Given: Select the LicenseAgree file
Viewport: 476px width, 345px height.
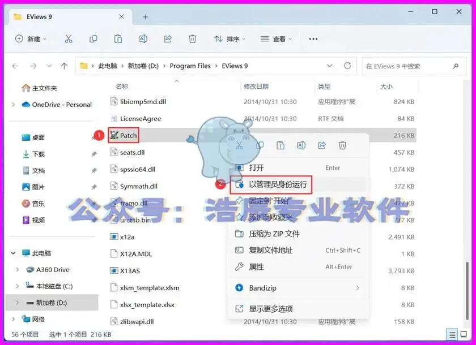Looking at the screenshot, I should [x=135, y=118].
